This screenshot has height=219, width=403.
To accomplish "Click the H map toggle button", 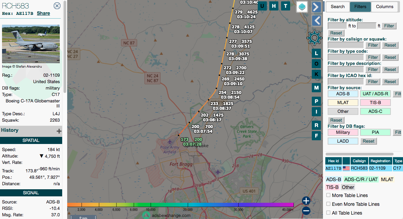I will pyautogui.click(x=274, y=6).
